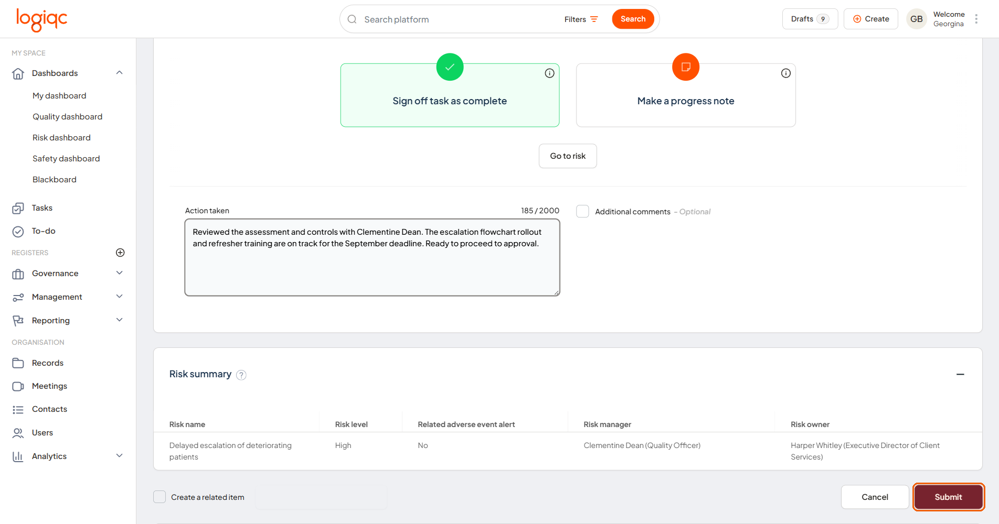Image resolution: width=999 pixels, height=524 pixels.
Task: Open the three-dot menu beside Welcome Georgina
Action: point(976,19)
